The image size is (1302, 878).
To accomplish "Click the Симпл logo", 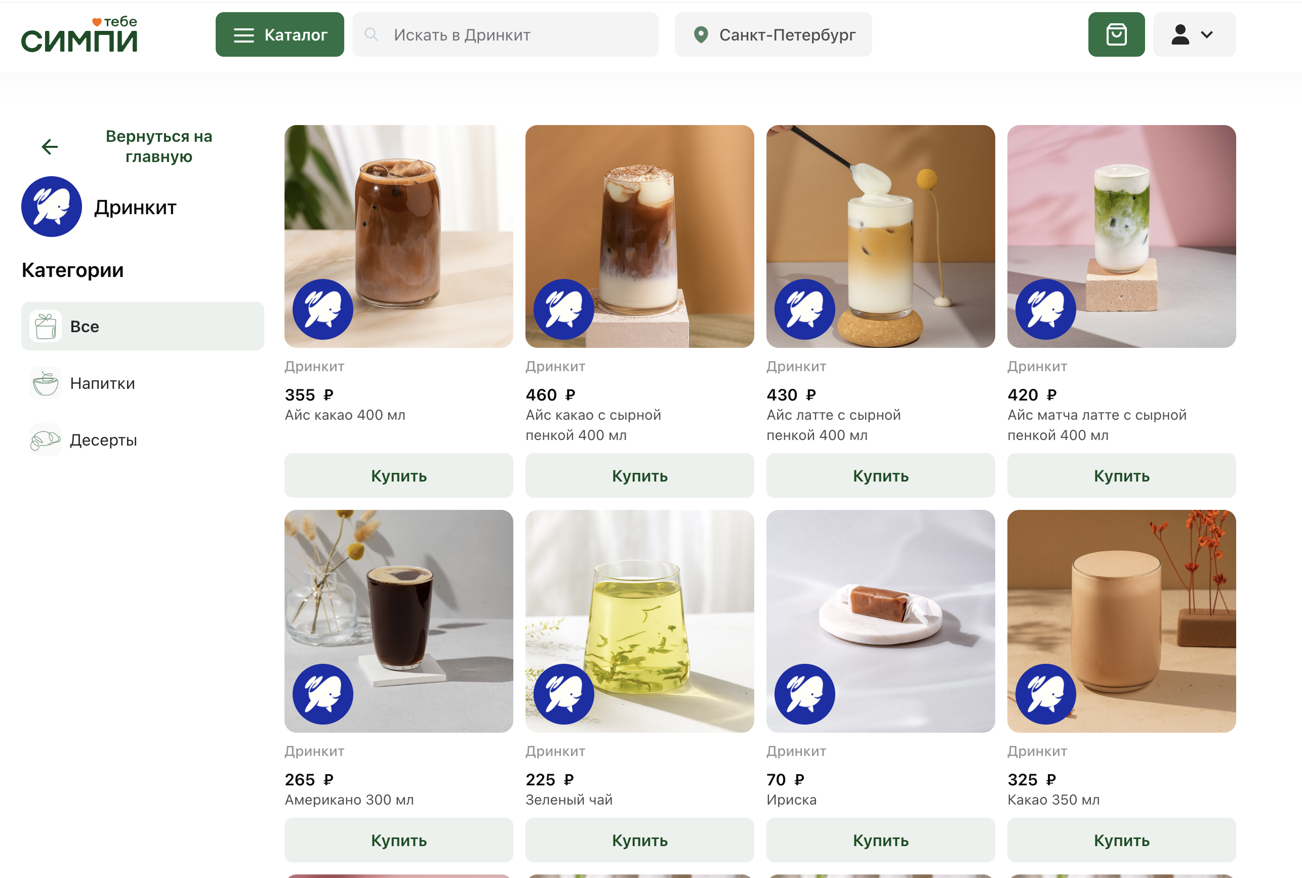I will pyautogui.click(x=79, y=35).
